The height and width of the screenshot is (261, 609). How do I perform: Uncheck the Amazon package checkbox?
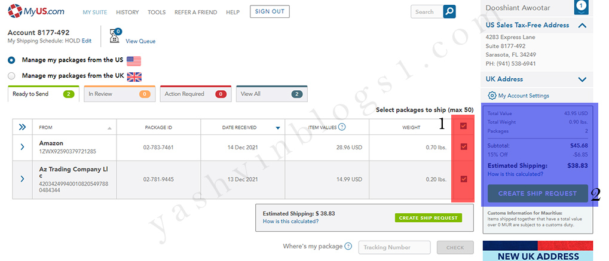click(464, 147)
